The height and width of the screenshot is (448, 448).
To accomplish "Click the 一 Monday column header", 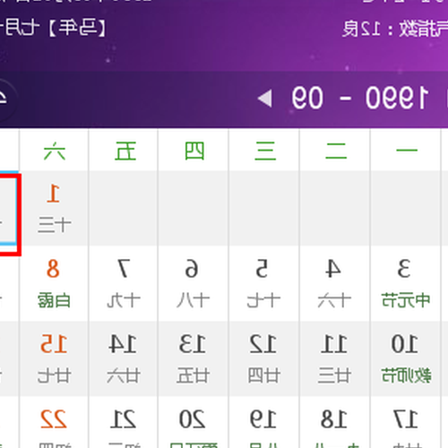I will pos(407,151).
